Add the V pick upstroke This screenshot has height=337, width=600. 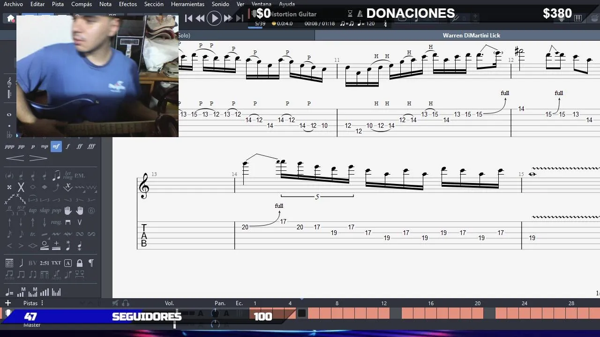click(80, 222)
